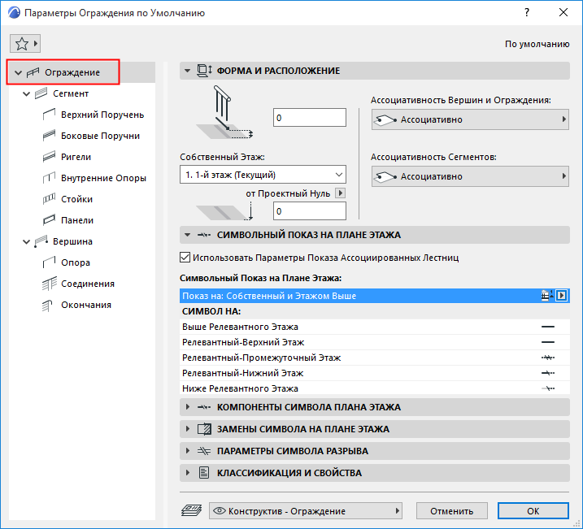The height and width of the screenshot is (529, 583).
Task: Select the Внутренние Опоры label
Action: [103, 178]
